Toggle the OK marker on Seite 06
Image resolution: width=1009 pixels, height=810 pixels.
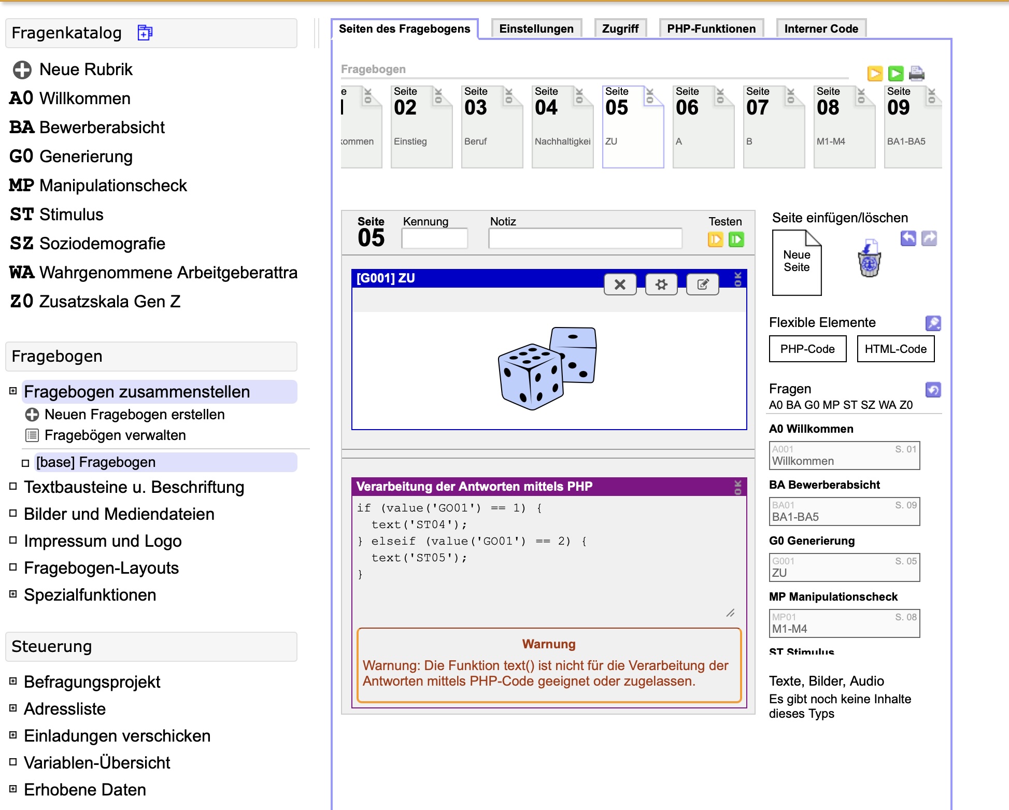tap(720, 96)
